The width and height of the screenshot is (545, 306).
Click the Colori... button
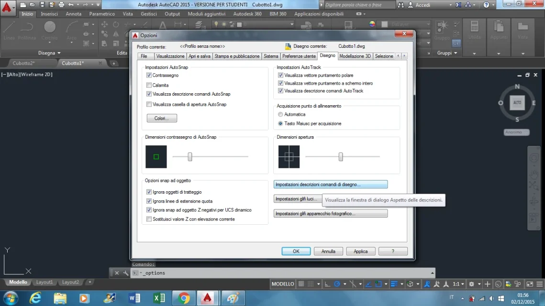click(x=162, y=119)
